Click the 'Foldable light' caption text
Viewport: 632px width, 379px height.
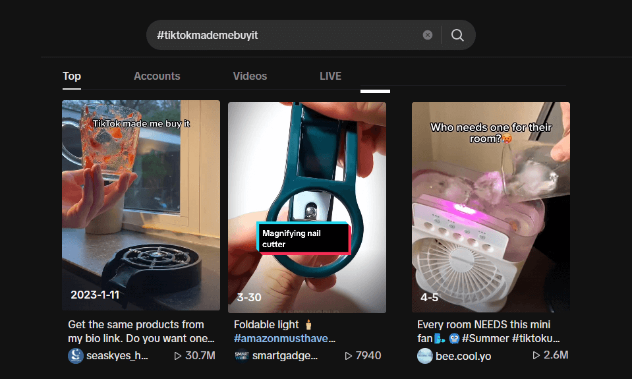click(266, 324)
